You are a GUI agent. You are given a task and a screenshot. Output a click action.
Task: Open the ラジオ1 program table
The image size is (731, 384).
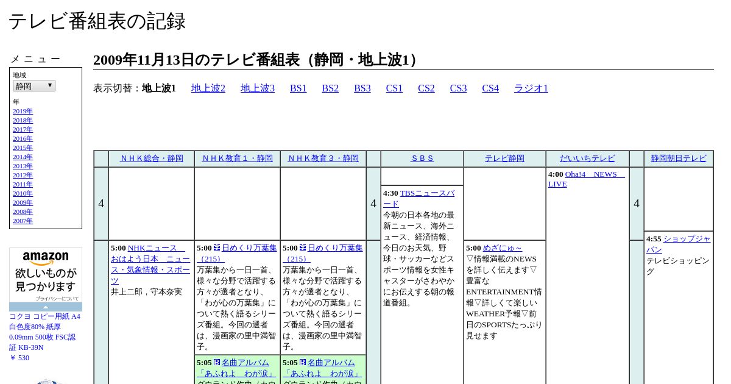click(x=531, y=88)
